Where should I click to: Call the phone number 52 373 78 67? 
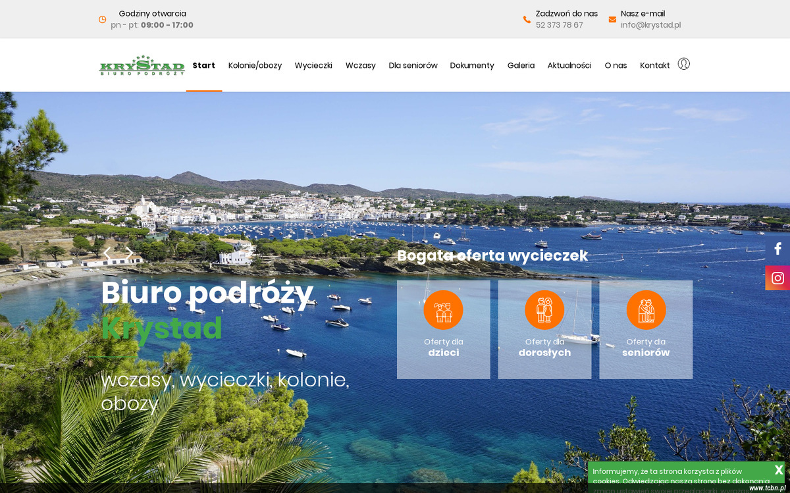coord(559,25)
